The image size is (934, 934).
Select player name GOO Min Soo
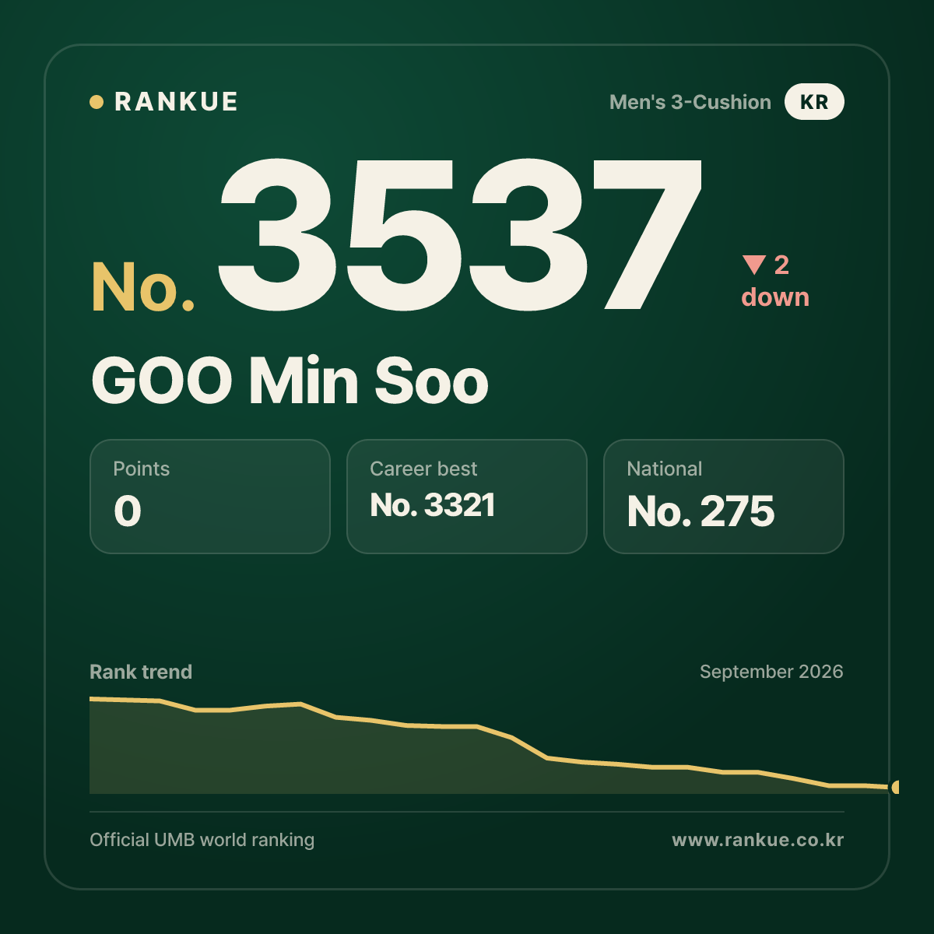290,381
